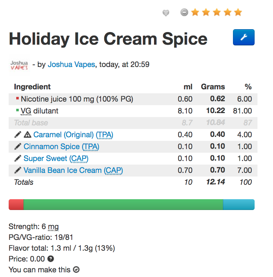
Task: Click the blue wrench adapt button
Action: [243, 37]
